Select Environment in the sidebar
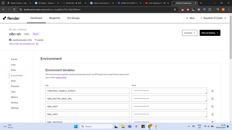The width and height of the screenshot is (232, 130). tap(17, 75)
